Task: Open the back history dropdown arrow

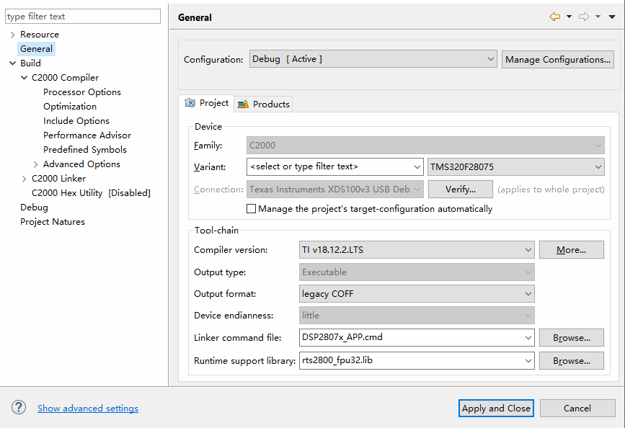Action: [x=569, y=17]
